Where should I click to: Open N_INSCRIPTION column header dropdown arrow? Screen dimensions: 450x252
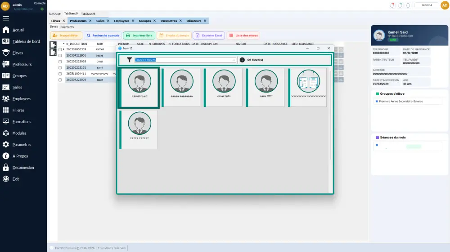pyautogui.click(x=64, y=44)
